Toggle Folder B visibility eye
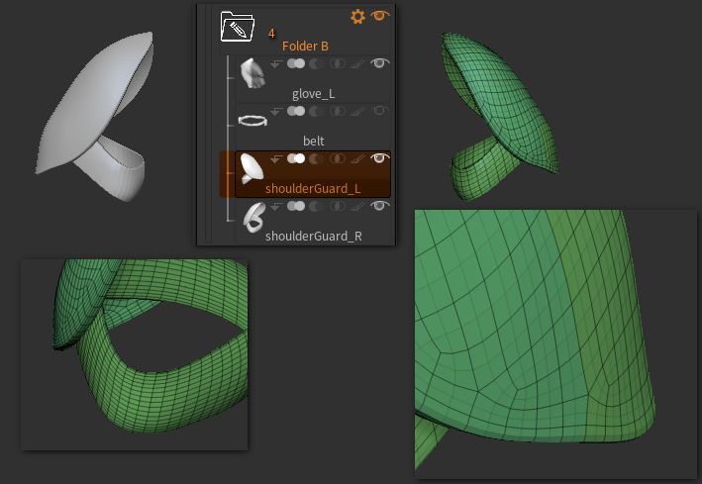Viewport: 702px width, 484px height. 380,16
